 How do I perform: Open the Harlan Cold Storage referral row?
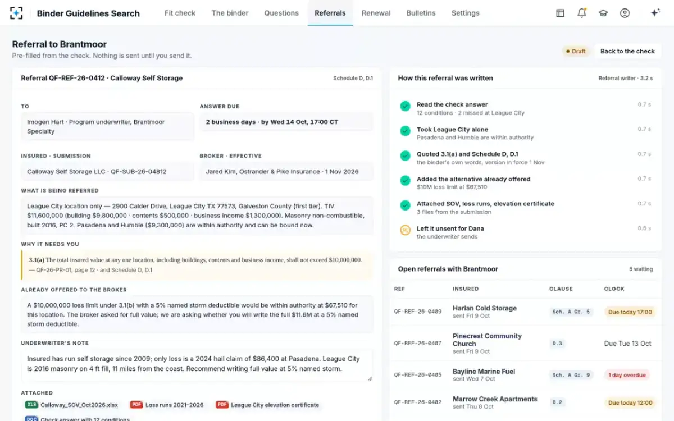click(x=525, y=312)
